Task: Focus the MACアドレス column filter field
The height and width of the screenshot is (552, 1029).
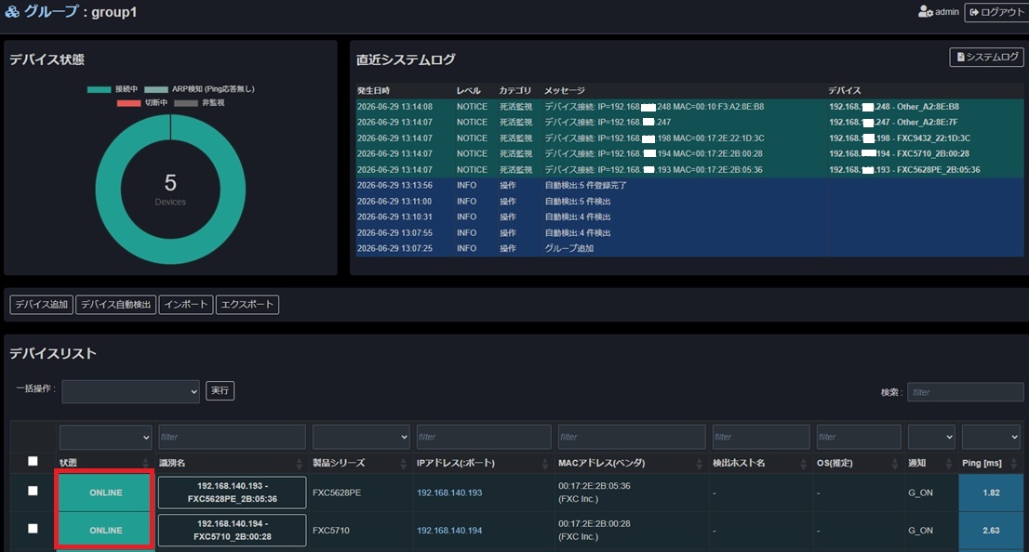Action: pos(632,437)
